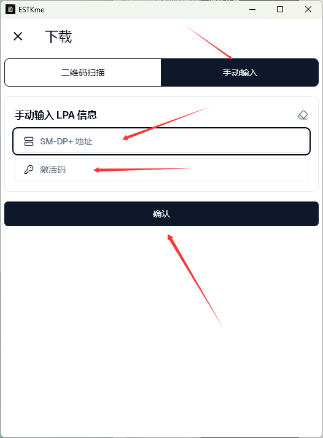Focus the 激活码 input field
This screenshot has width=323, height=438.
(x=161, y=170)
